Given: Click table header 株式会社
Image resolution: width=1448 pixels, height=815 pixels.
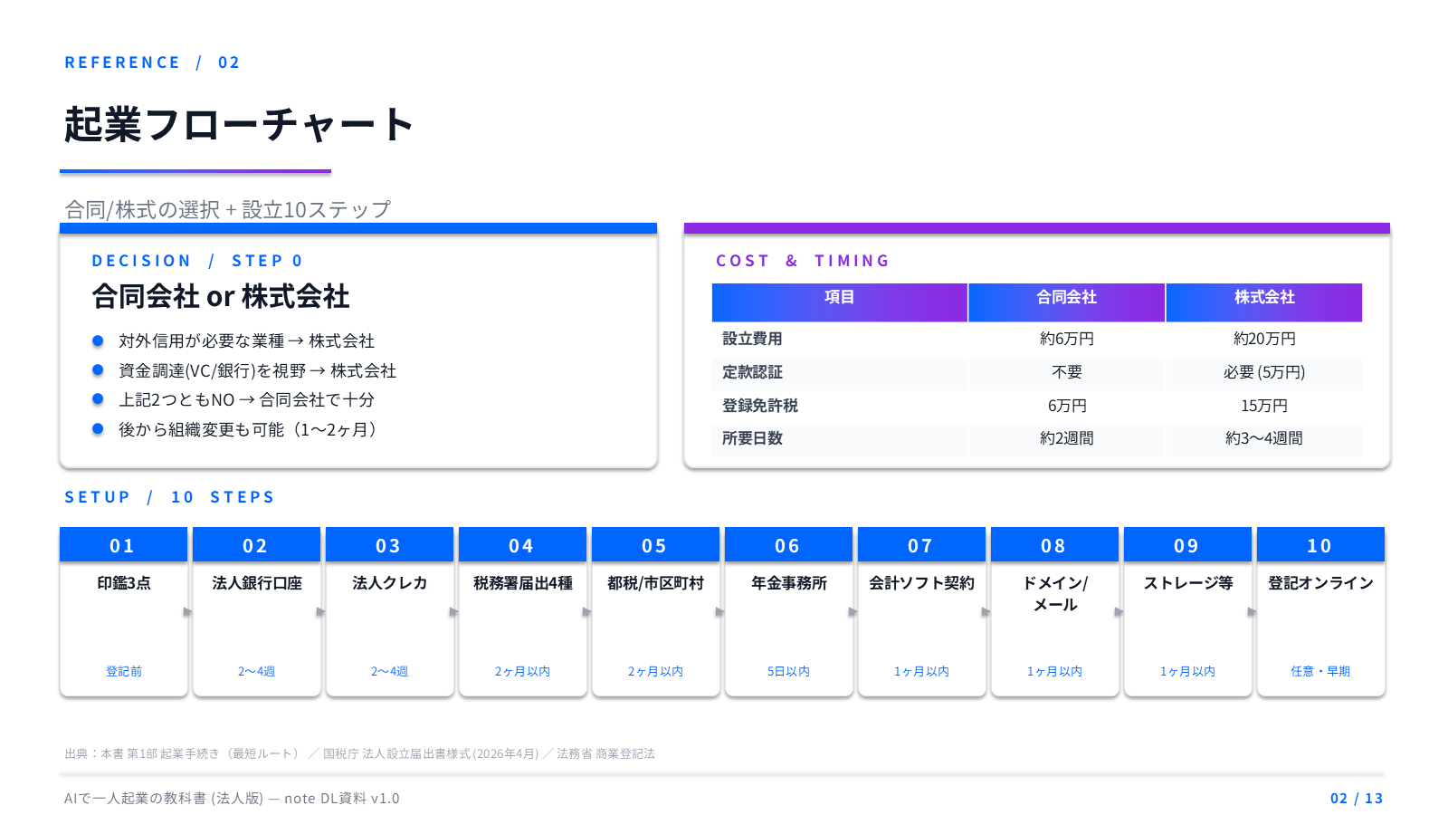Looking at the screenshot, I should click(1264, 302).
